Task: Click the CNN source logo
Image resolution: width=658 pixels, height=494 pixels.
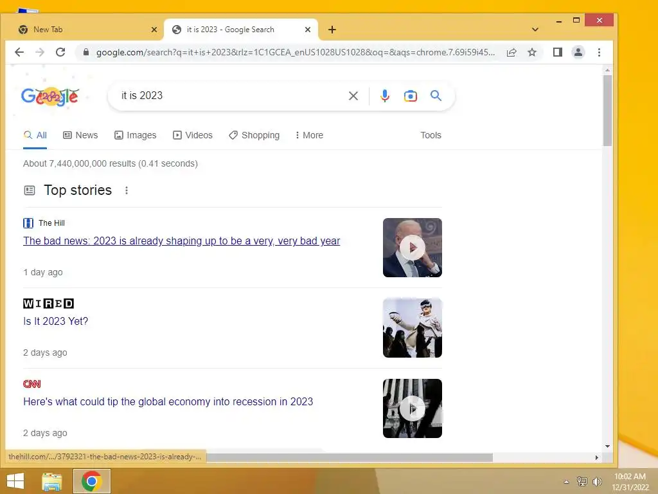Action: tap(32, 384)
